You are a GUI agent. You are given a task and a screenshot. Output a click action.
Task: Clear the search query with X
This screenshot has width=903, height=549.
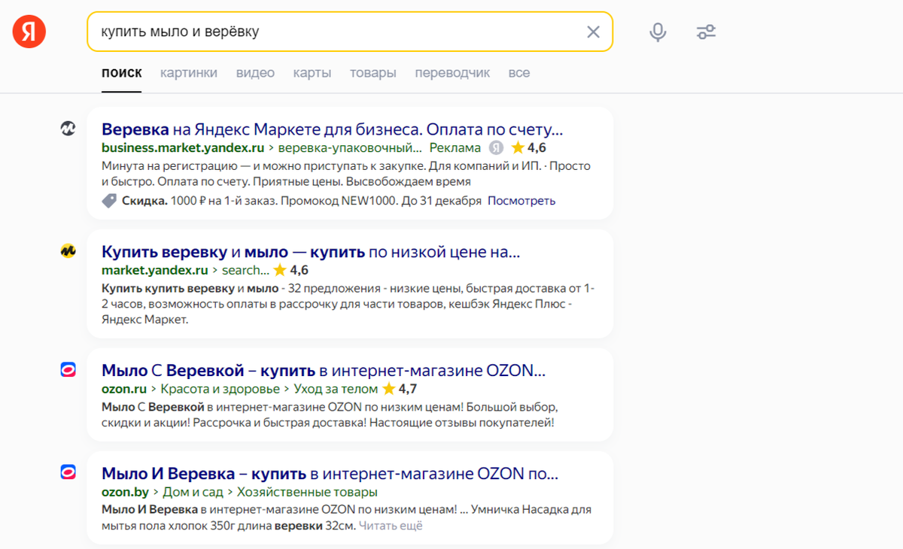click(593, 32)
